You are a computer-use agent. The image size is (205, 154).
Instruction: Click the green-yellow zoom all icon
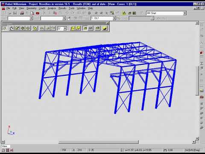(x=35, y=28)
